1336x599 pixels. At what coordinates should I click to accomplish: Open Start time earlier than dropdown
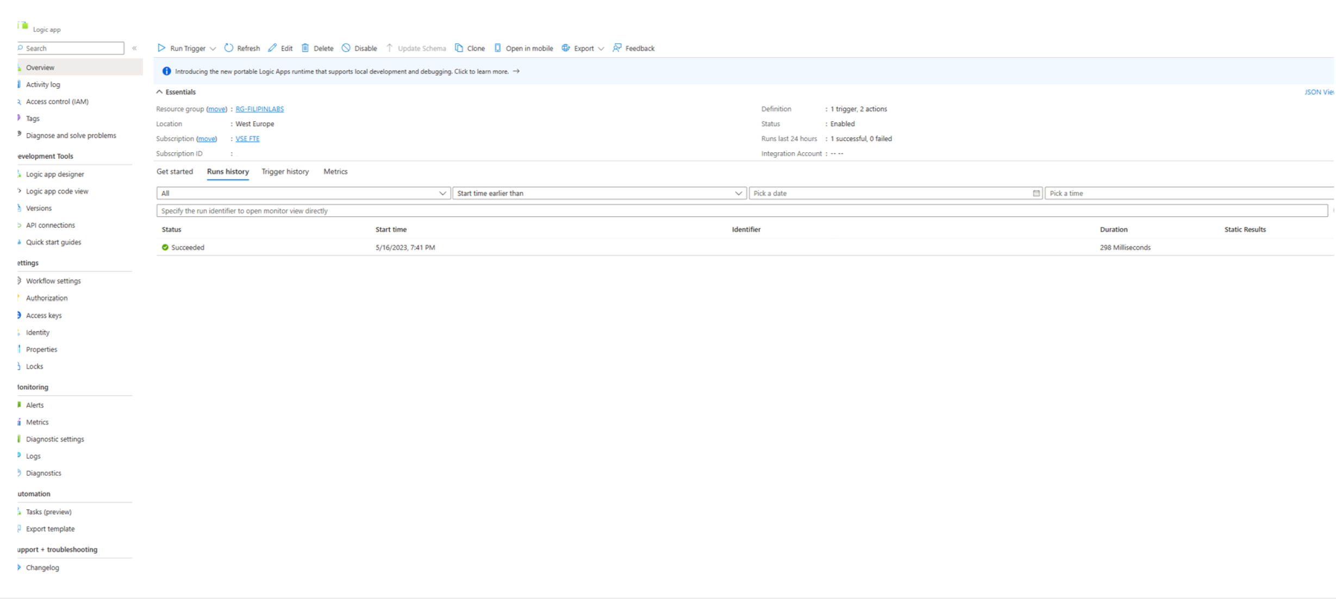(x=599, y=193)
